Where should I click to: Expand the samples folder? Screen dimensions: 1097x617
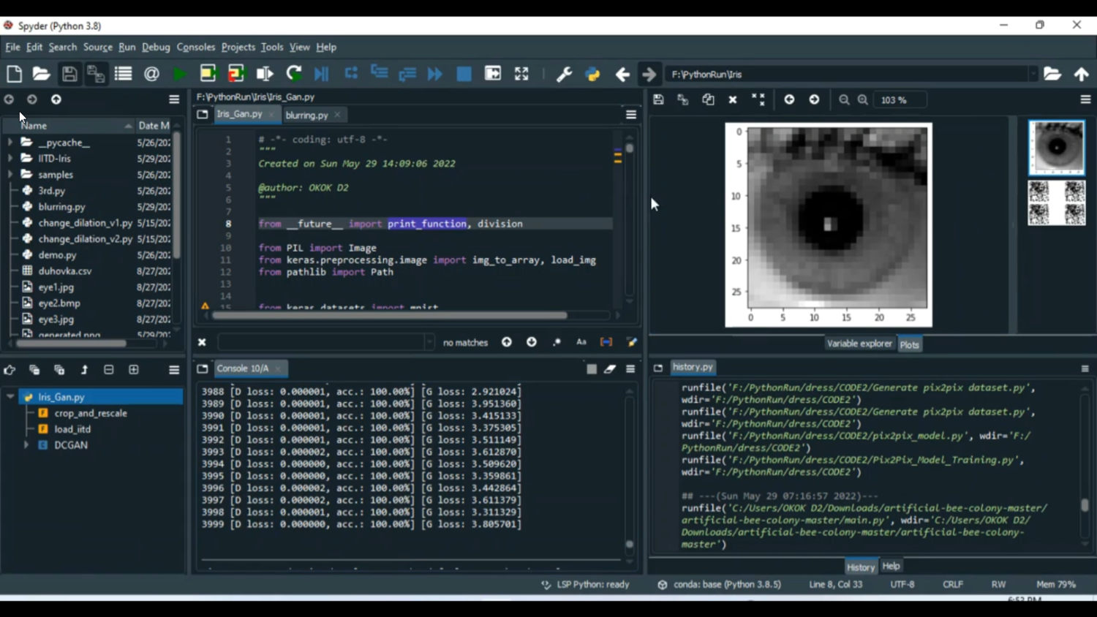[10, 175]
